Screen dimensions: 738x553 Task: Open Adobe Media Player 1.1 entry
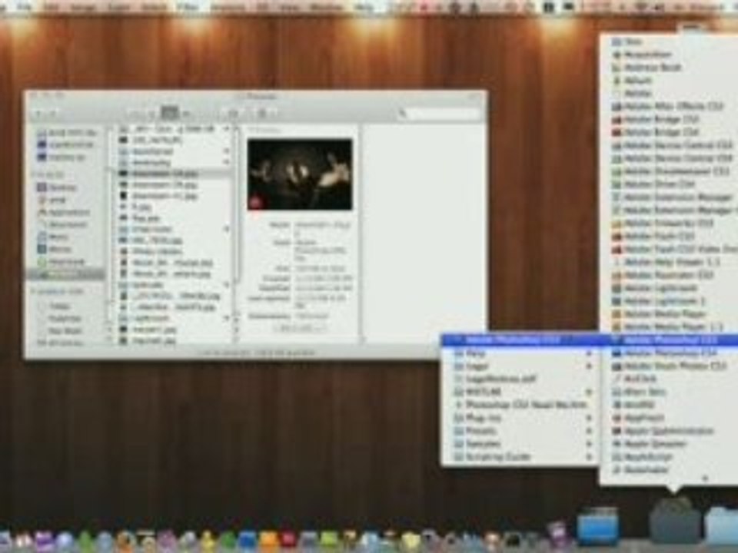pyautogui.click(x=667, y=327)
